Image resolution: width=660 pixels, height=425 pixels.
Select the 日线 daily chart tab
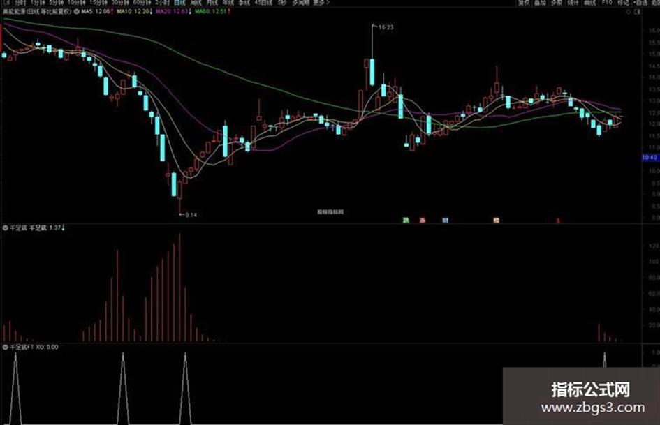[179, 3]
